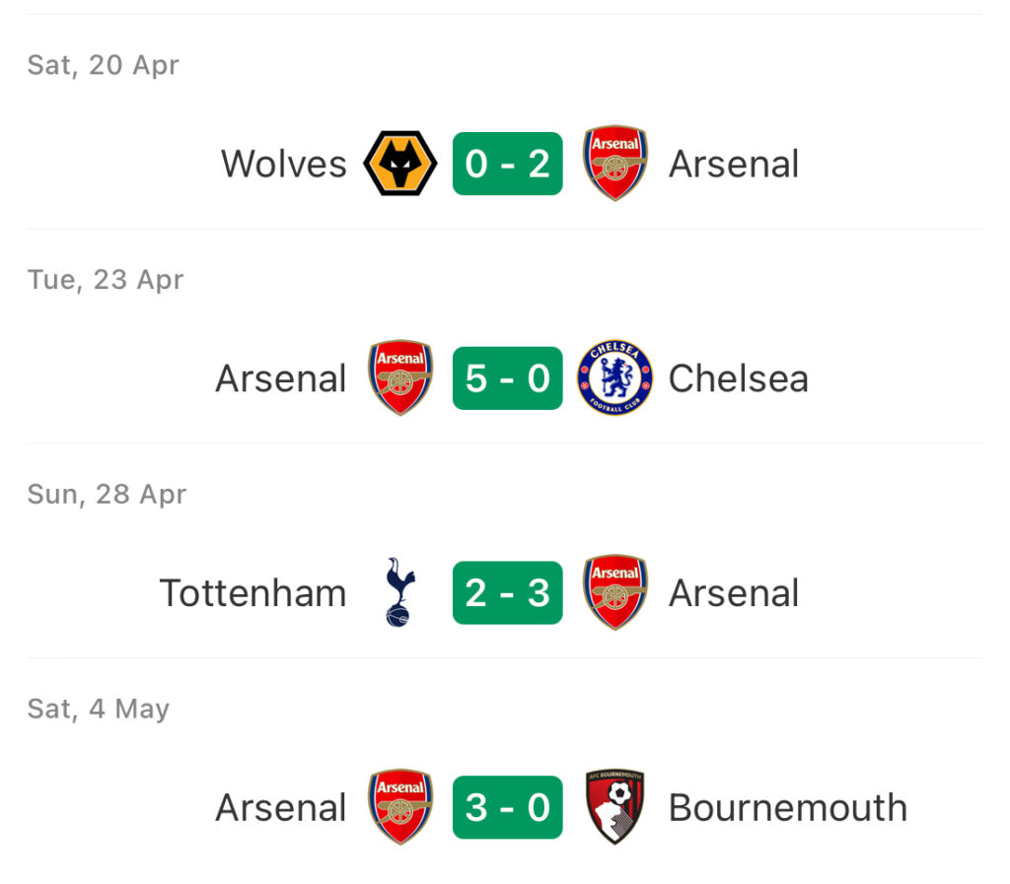This screenshot has height=884, width=1010.
Task: Select the Bournemouth team name
Action: 788,807
